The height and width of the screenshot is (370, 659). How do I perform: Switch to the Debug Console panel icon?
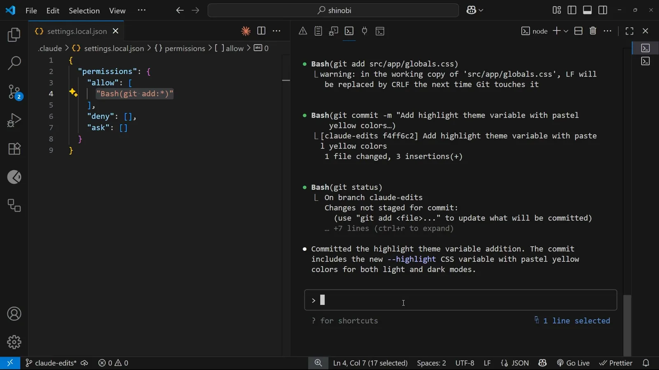(334, 31)
